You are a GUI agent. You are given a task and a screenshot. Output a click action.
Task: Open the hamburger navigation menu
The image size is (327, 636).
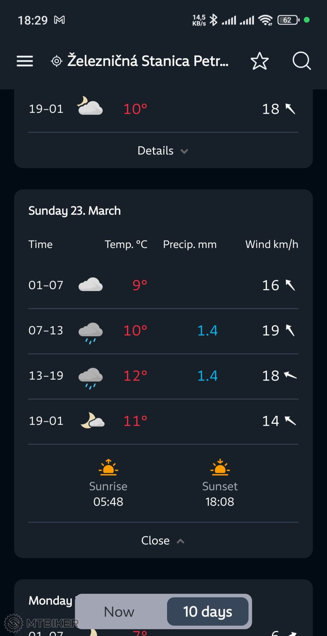tap(25, 61)
